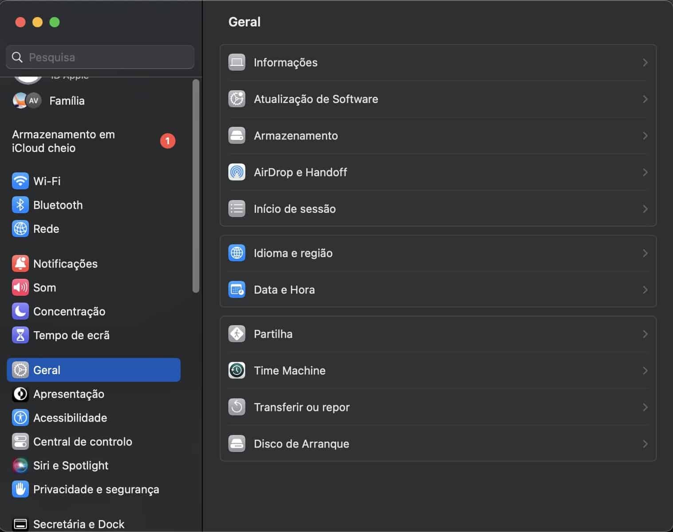The height and width of the screenshot is (532, 673).
Task: Click the Transferir ou repor icon
Action: point(237,407)
